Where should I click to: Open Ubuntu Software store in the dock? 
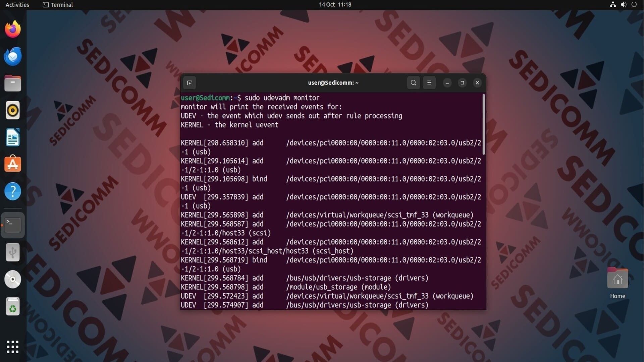(x=13, y=164)
